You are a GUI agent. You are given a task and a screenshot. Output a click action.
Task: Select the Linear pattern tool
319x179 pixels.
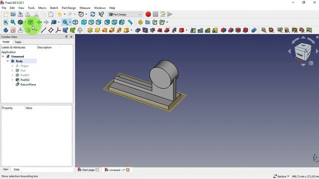[200, 30]
